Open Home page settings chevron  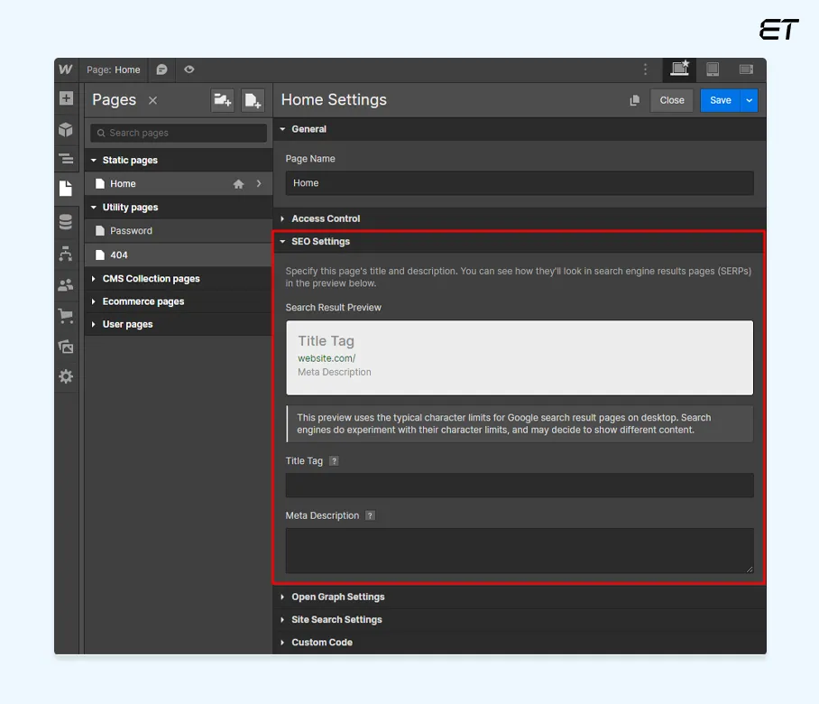[259, 184]
